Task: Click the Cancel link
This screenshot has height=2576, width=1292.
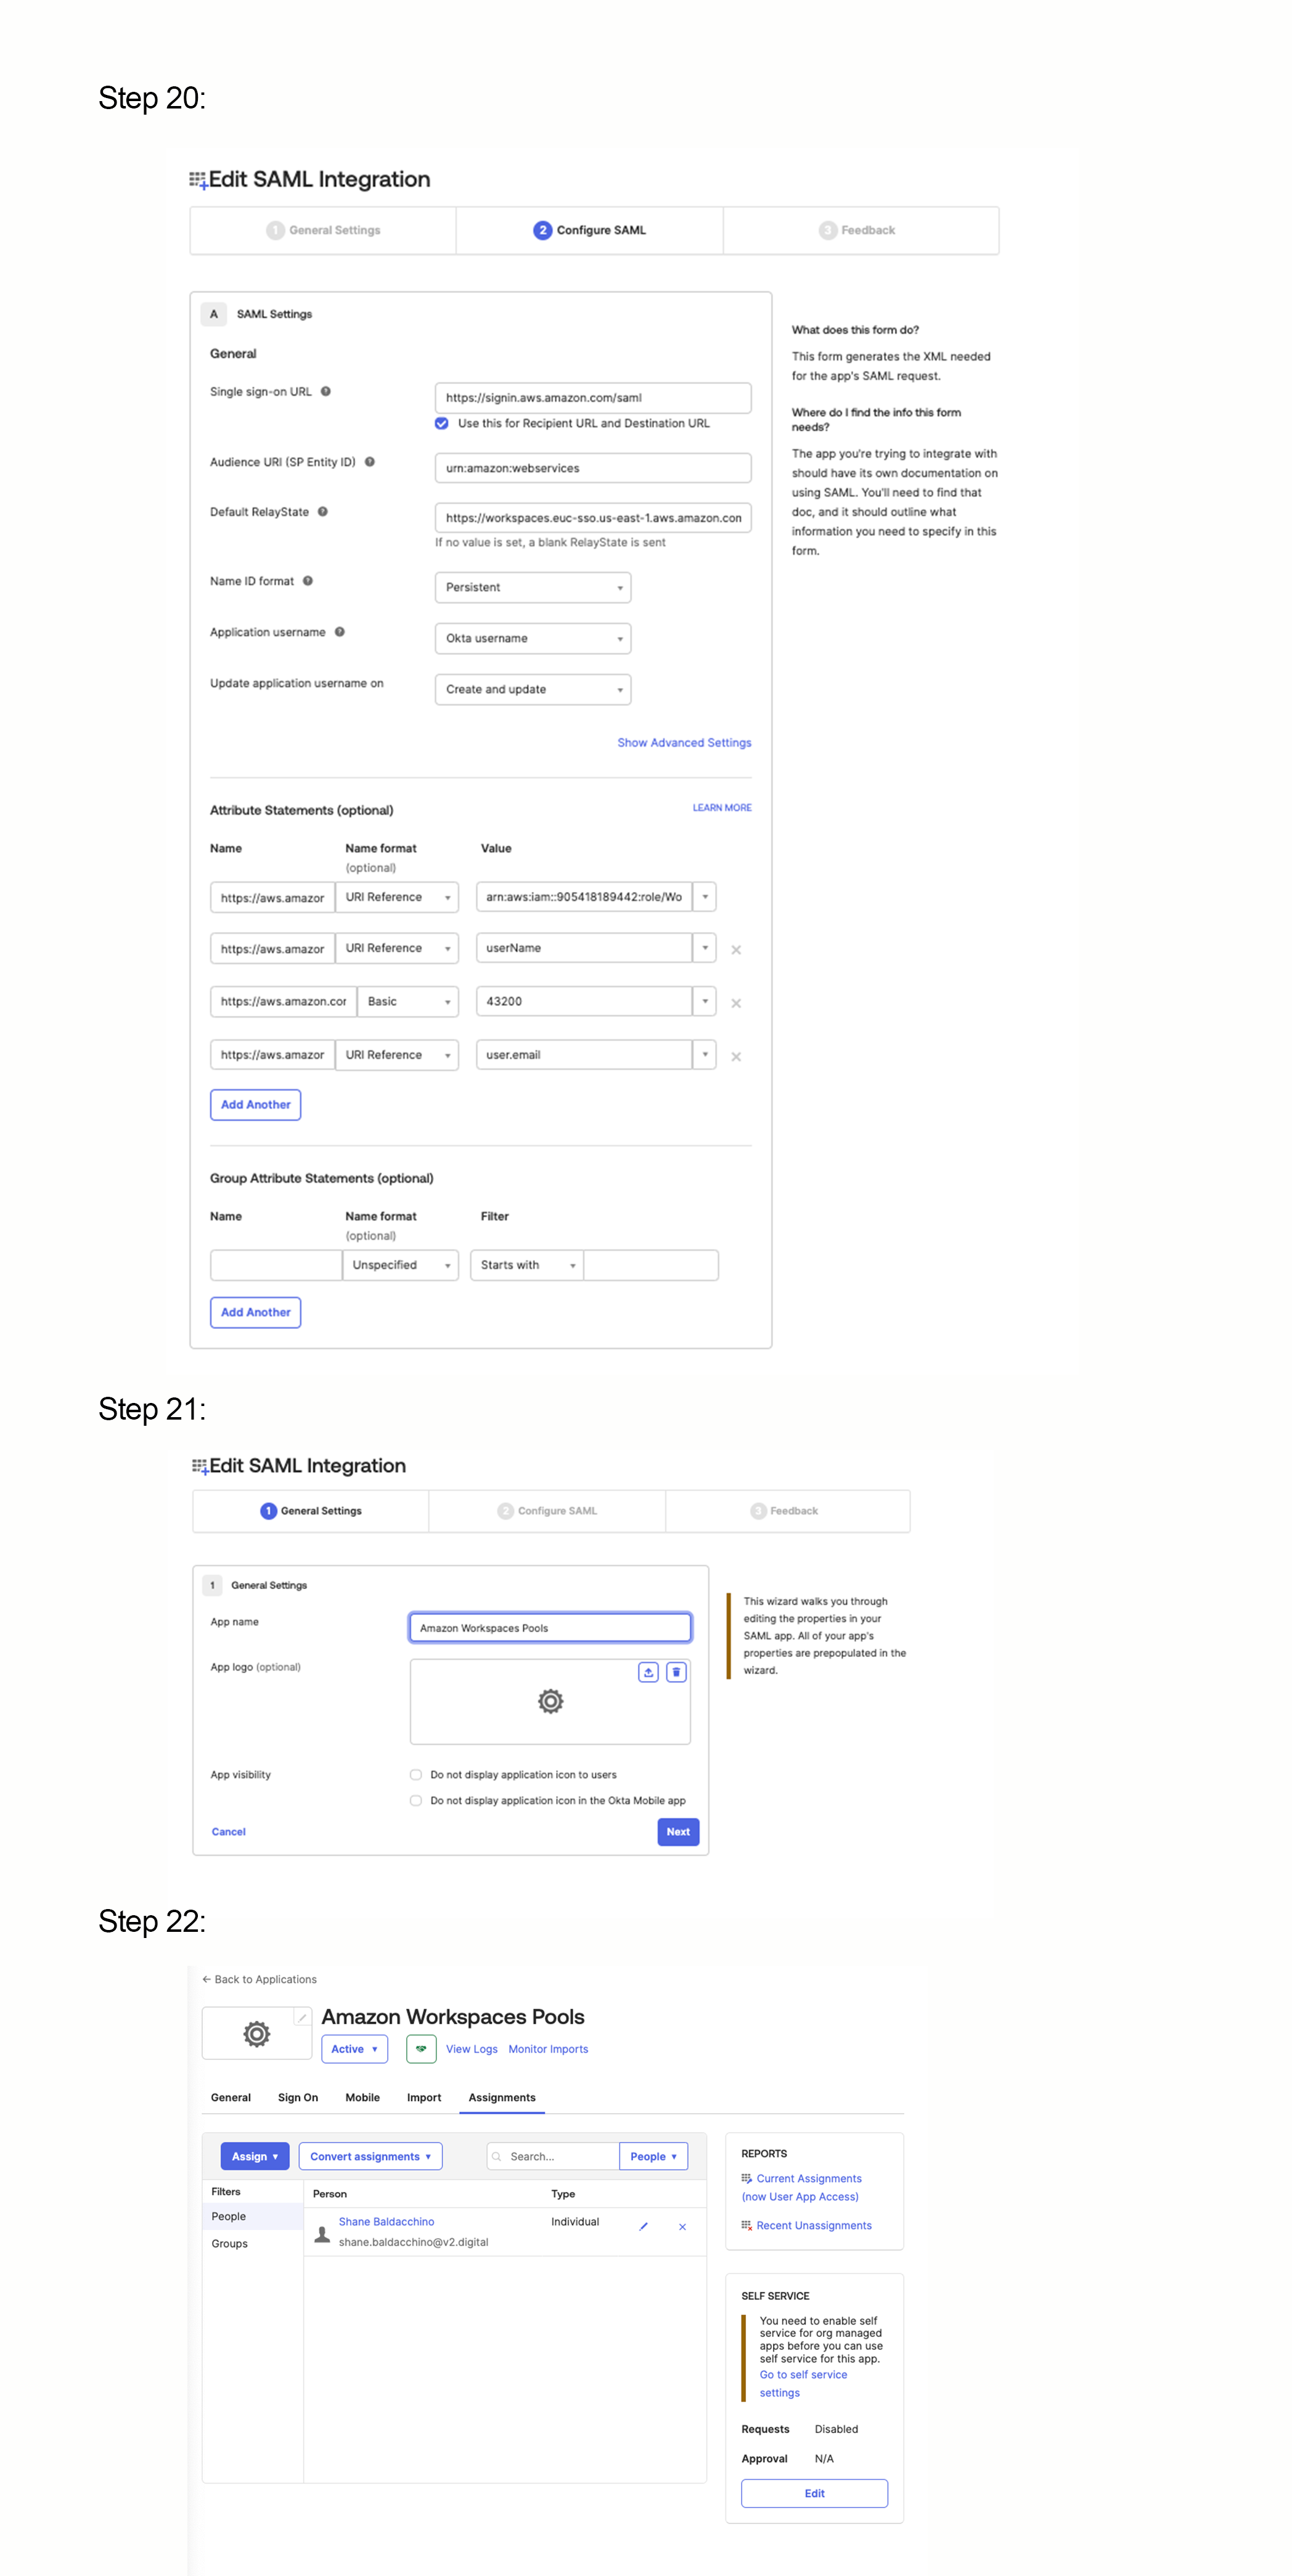Action: tap(229, 1833)
